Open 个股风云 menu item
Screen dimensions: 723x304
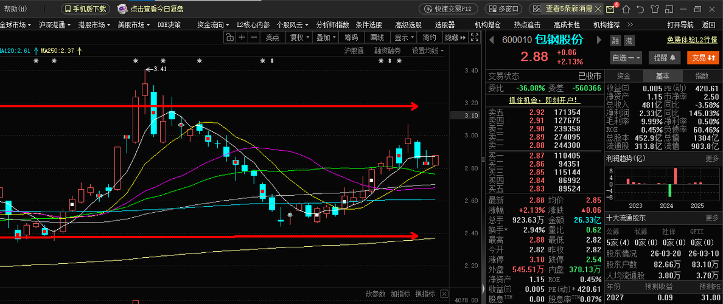(292, 25)
